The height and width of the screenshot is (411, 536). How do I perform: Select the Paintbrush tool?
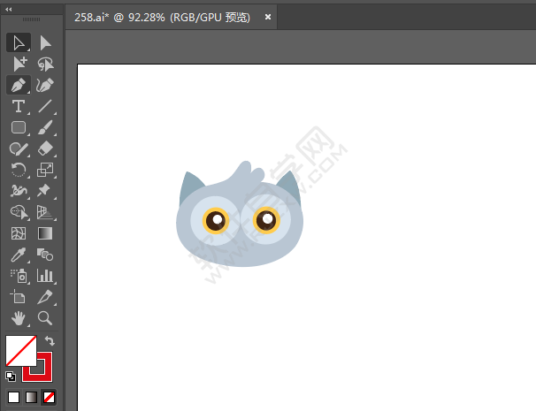pyautogui.click(x=45, y=127)
